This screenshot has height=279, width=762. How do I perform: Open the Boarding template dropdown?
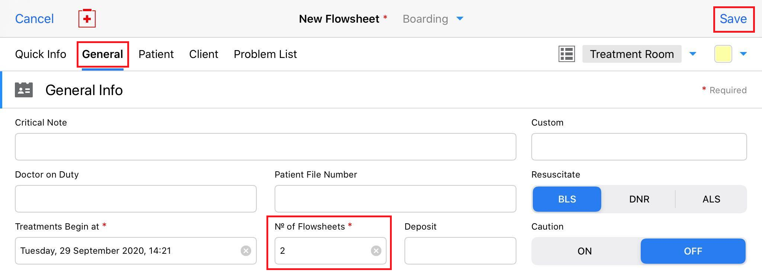pyautogui.click(x=460, y=19)
